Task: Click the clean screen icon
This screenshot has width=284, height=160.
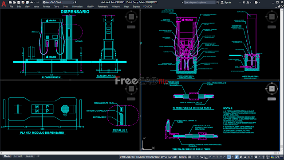Action: coord(277,157)
